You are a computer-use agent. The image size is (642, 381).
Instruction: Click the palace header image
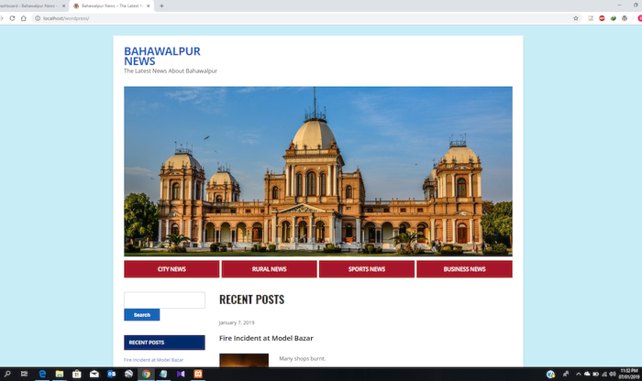pos(318,171)
